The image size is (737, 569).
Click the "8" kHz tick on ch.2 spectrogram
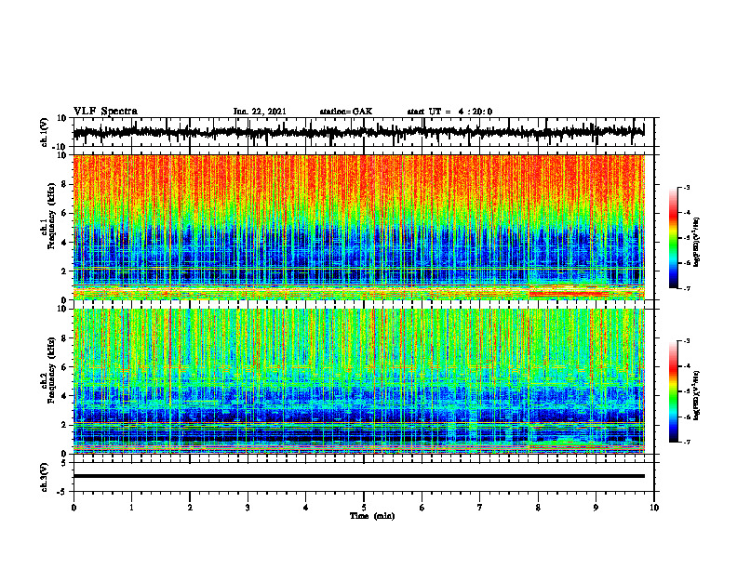tap(65, 338)
